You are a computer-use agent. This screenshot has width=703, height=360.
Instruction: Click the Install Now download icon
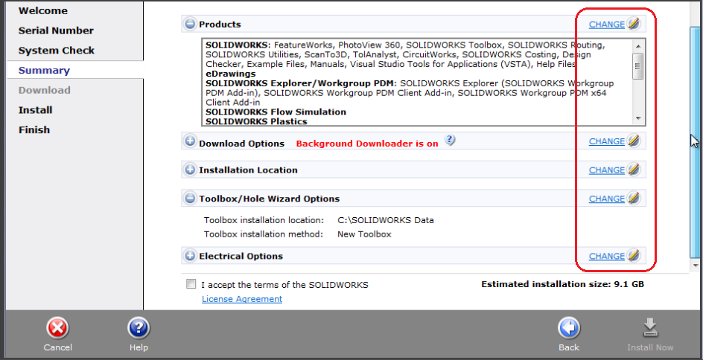coord(649,329)
